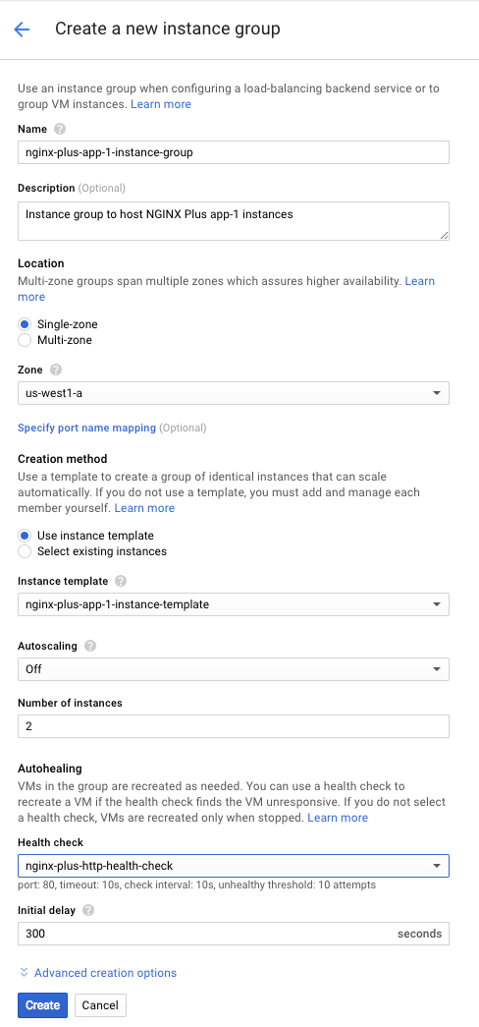Click Specify port name mapping link
The height and width of the screenshot is (1027, 479).
pyautogui.click(x=87, y=428)
